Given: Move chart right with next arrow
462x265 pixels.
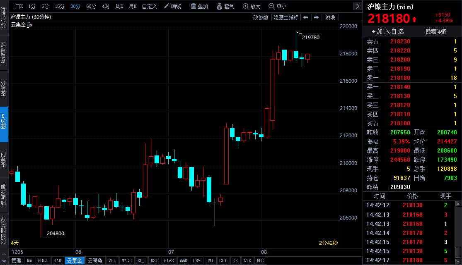Looking at the screenshot, I should 317,17.
